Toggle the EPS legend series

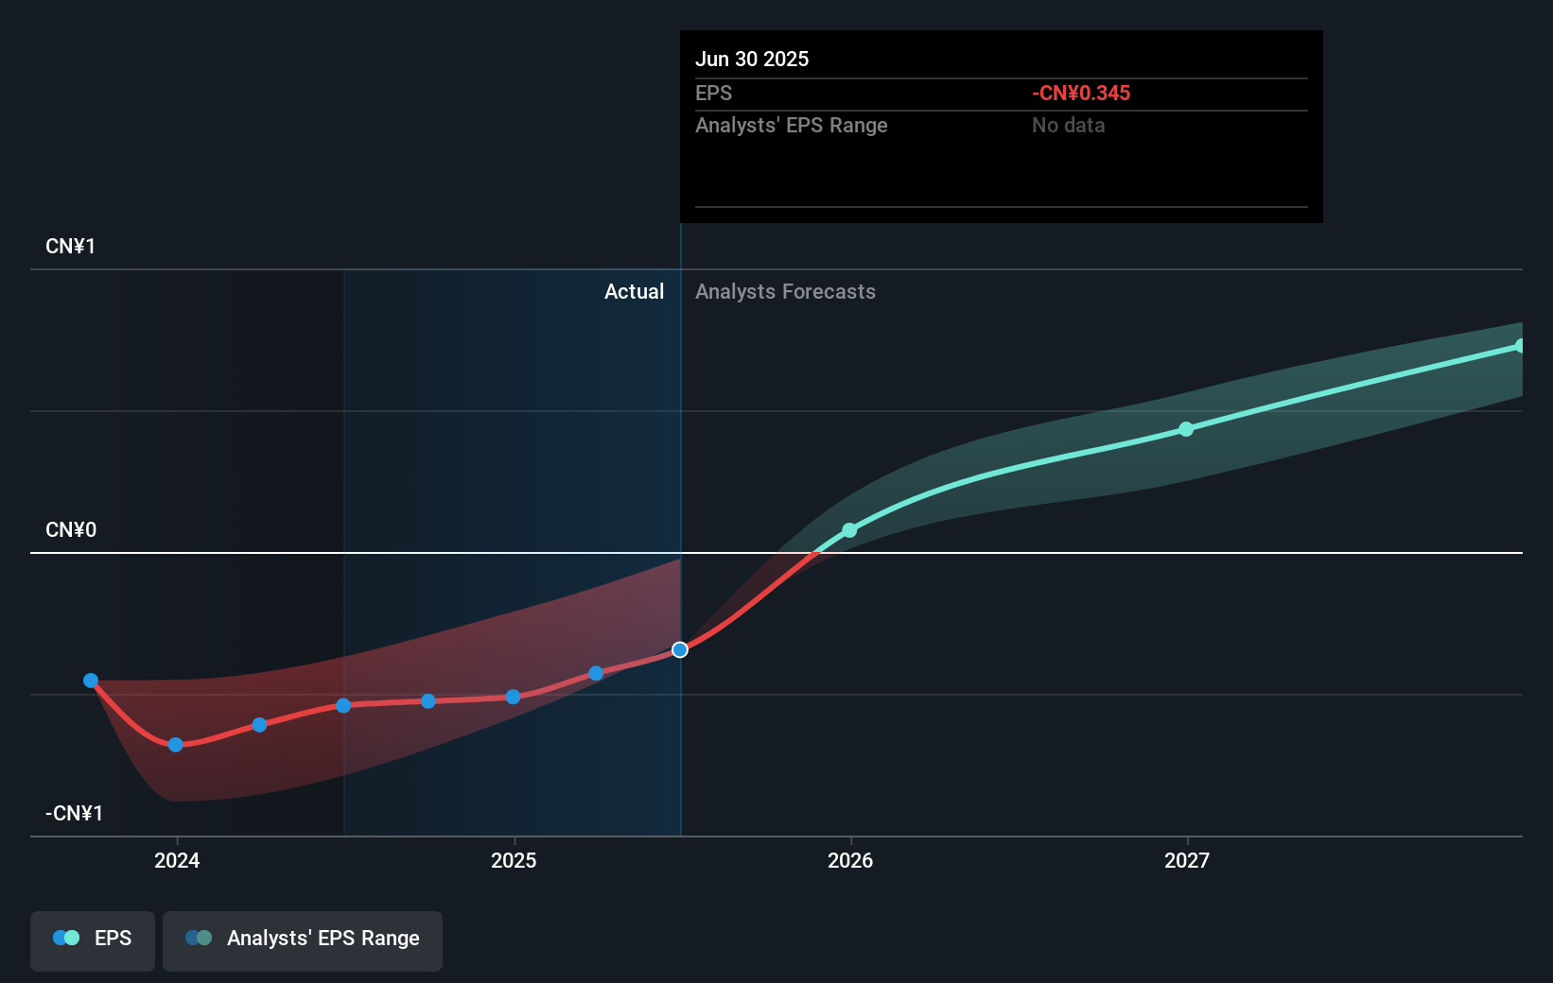click(93, 940)
